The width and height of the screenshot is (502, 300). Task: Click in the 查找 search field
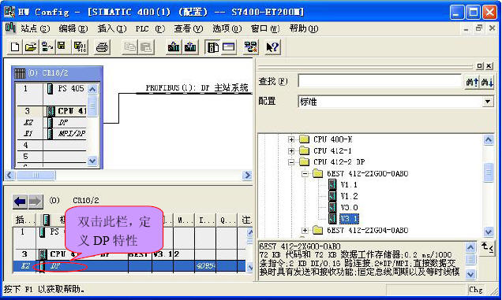coord(380,81)
